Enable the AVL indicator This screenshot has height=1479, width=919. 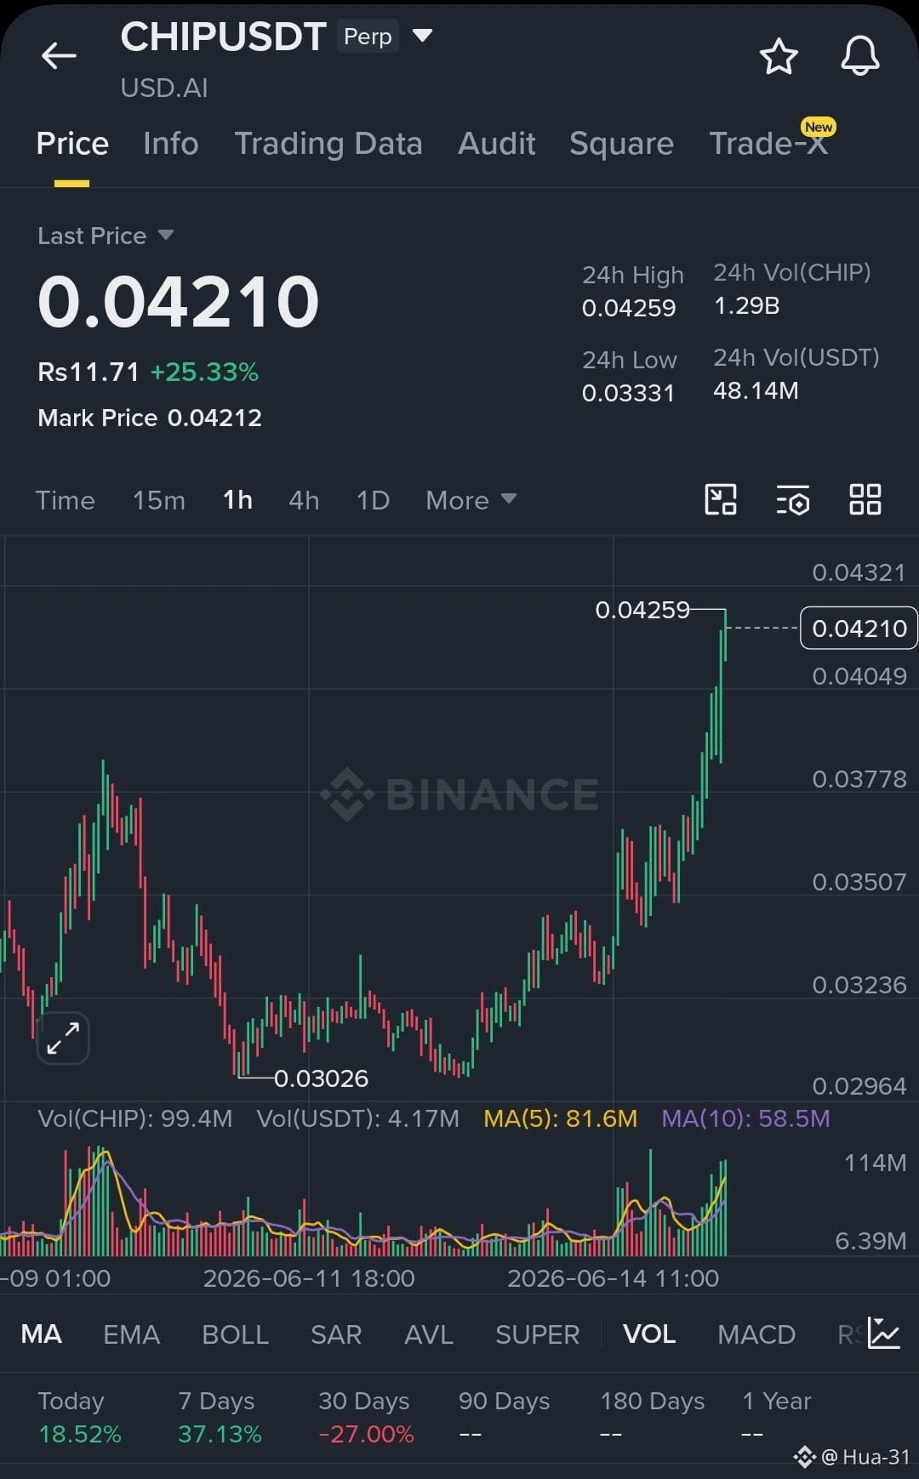point(429,1334)
